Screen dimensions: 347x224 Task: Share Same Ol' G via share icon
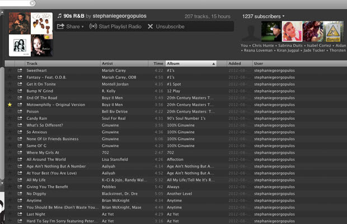tap(20, 146)
